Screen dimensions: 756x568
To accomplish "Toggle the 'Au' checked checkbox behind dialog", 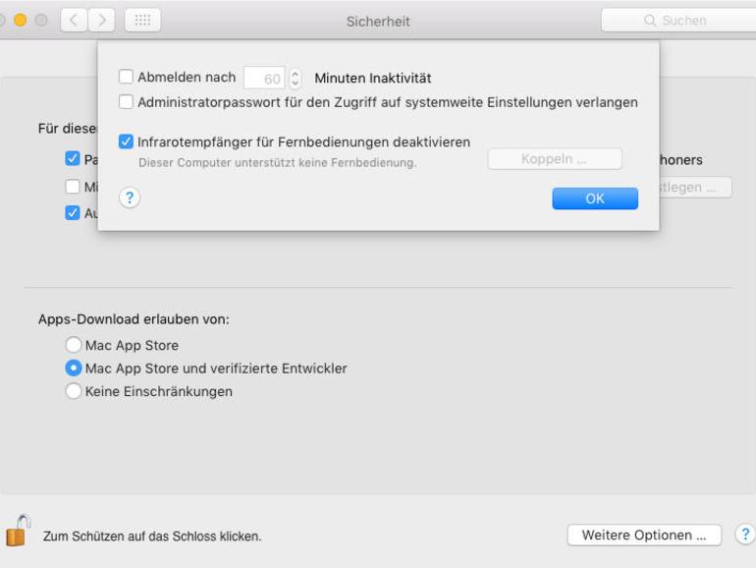I will pos(73,213).
